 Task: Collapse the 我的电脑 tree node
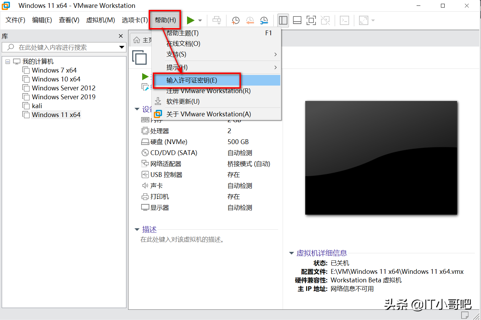[8, 61]
